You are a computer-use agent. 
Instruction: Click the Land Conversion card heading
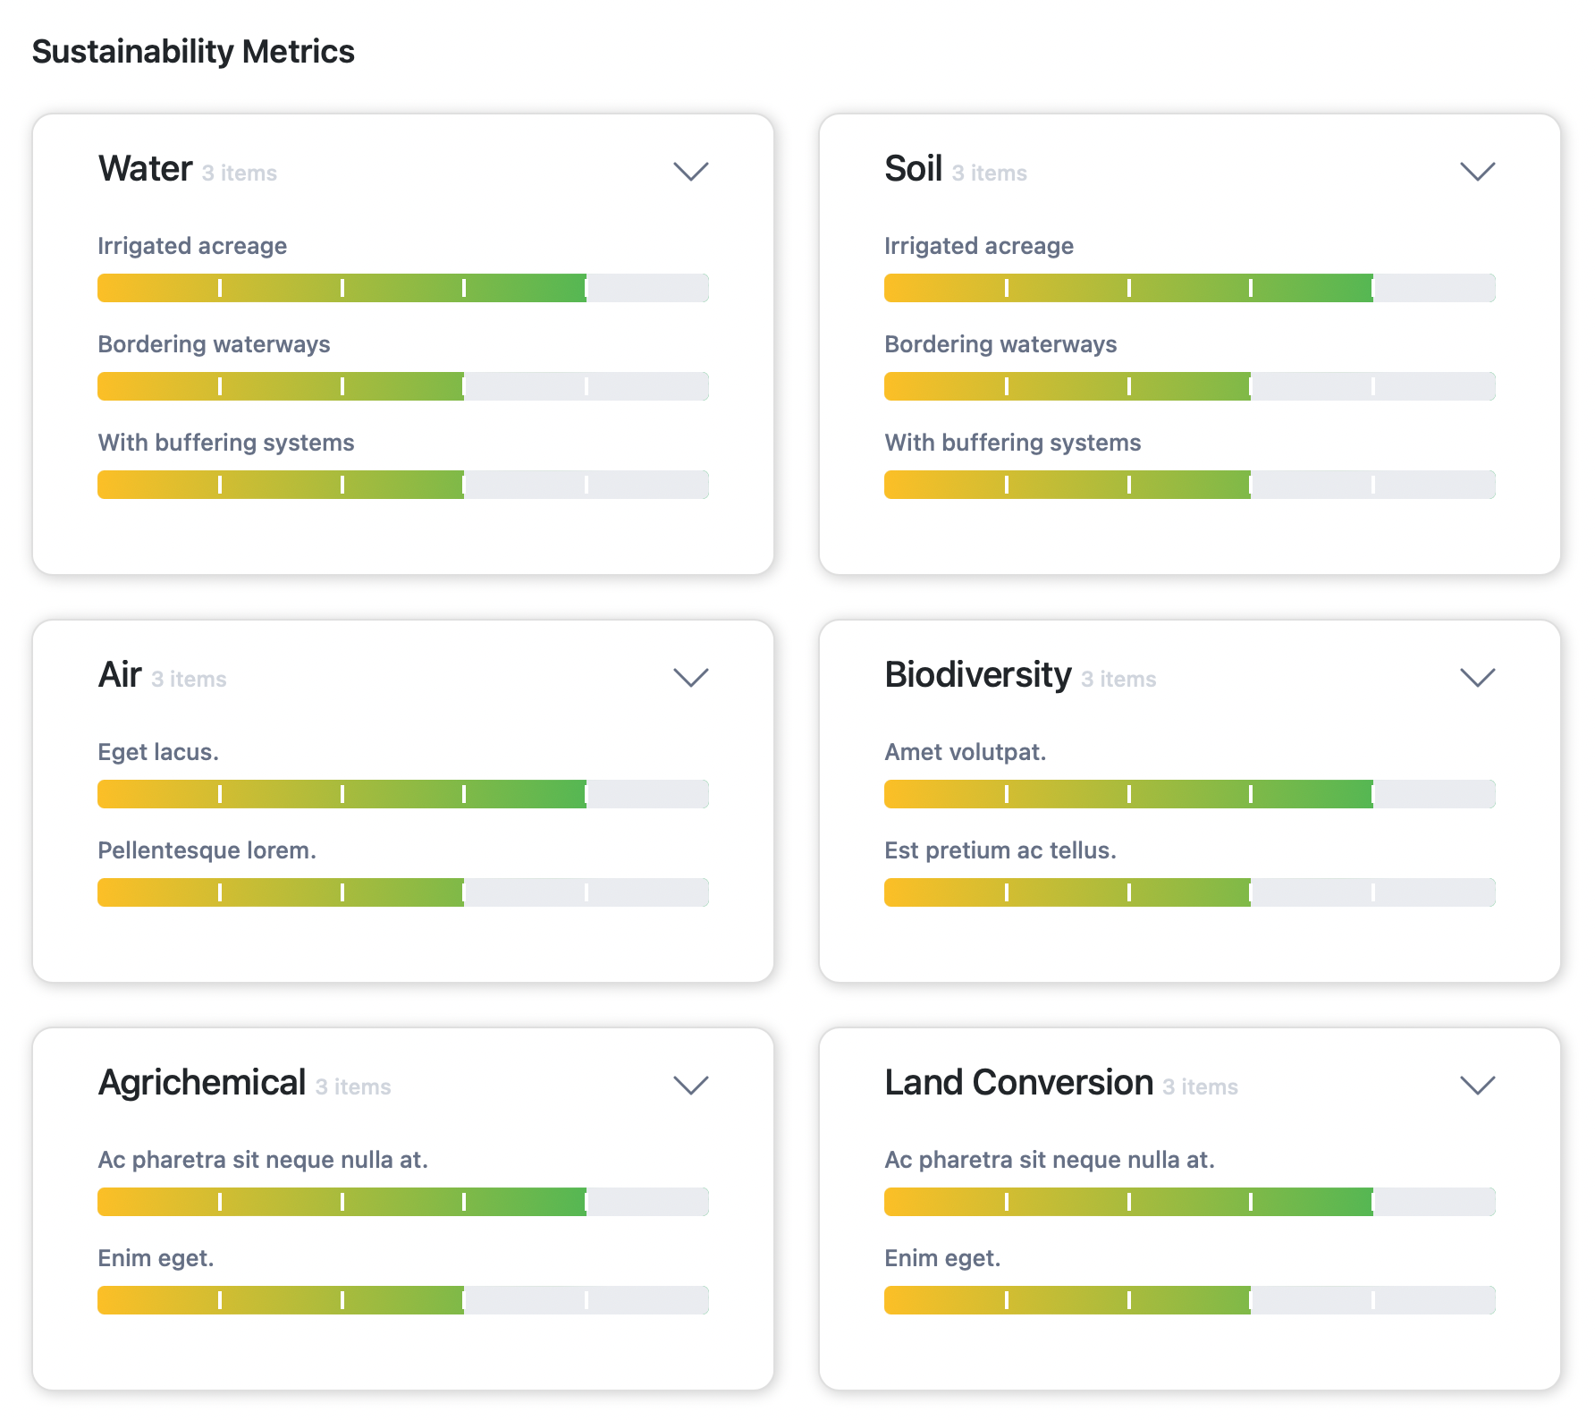pyautogui.click(x=1018, y=1083)
